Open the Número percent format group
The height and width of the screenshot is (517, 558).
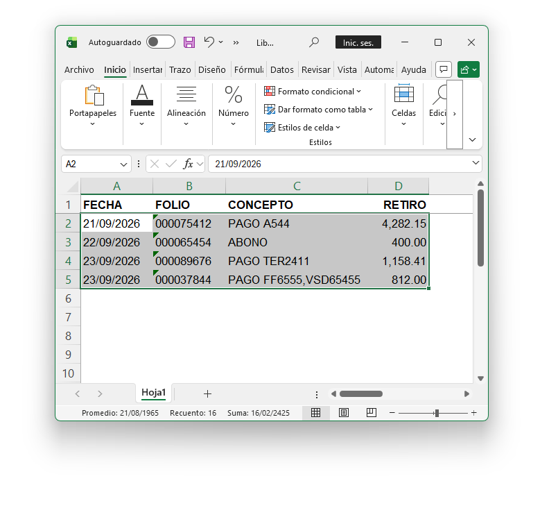point(234,105)
